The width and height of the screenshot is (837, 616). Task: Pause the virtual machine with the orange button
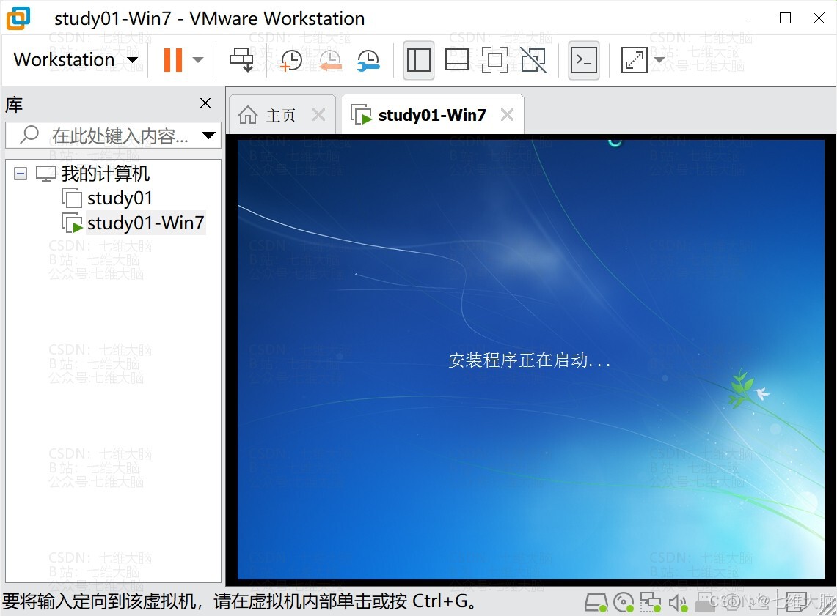tap(173, 59)
